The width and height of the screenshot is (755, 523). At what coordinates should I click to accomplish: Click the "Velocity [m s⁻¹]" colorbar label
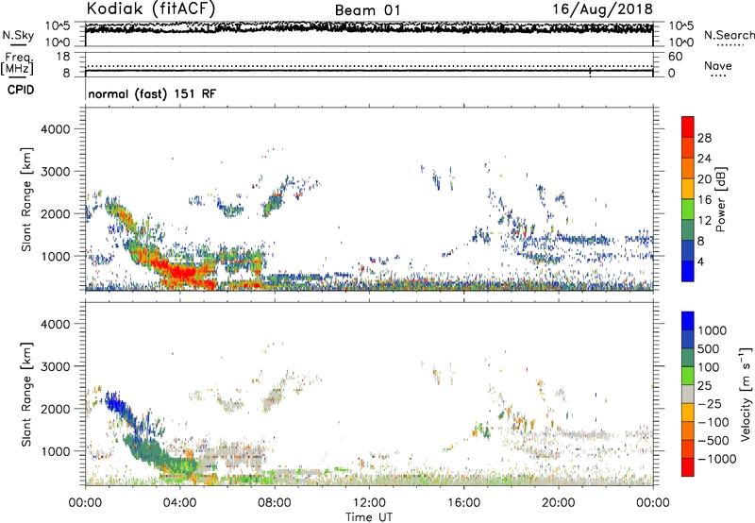point(747,394)
